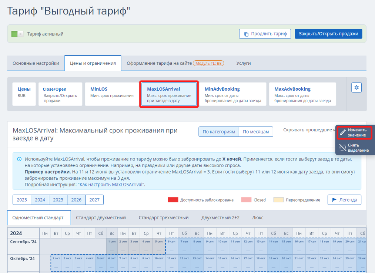Open the 'Легенда' flag button
The height and width of the screenshot is (273, 375).
tap(344, 200)
